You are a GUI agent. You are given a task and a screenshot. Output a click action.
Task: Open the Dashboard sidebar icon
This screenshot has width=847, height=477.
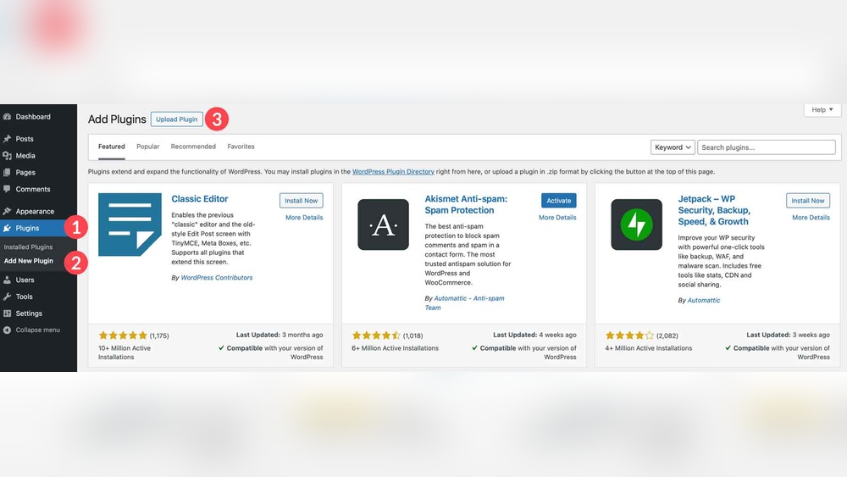click(x=7, y=117)
